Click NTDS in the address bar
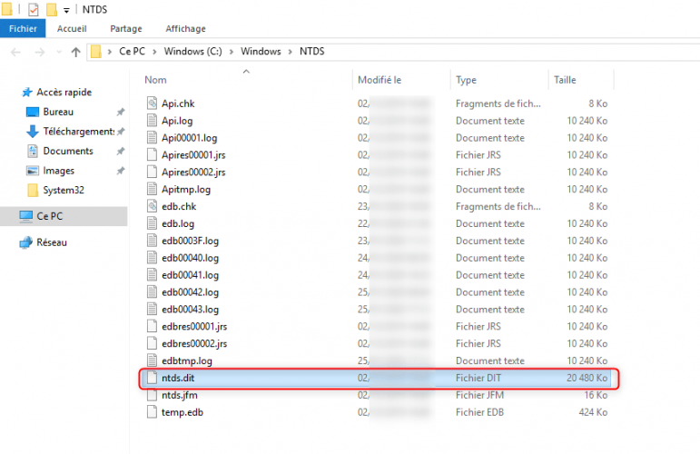 pyautogui.click(x=312, y=52)
